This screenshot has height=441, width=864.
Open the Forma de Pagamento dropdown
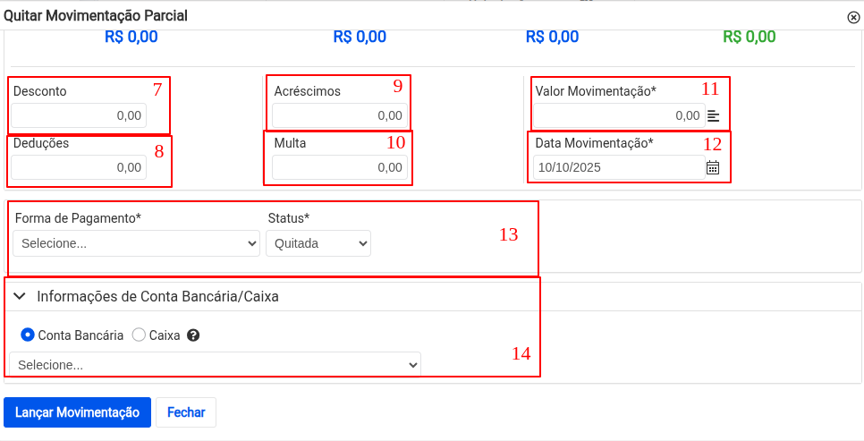tap(137, 243)
